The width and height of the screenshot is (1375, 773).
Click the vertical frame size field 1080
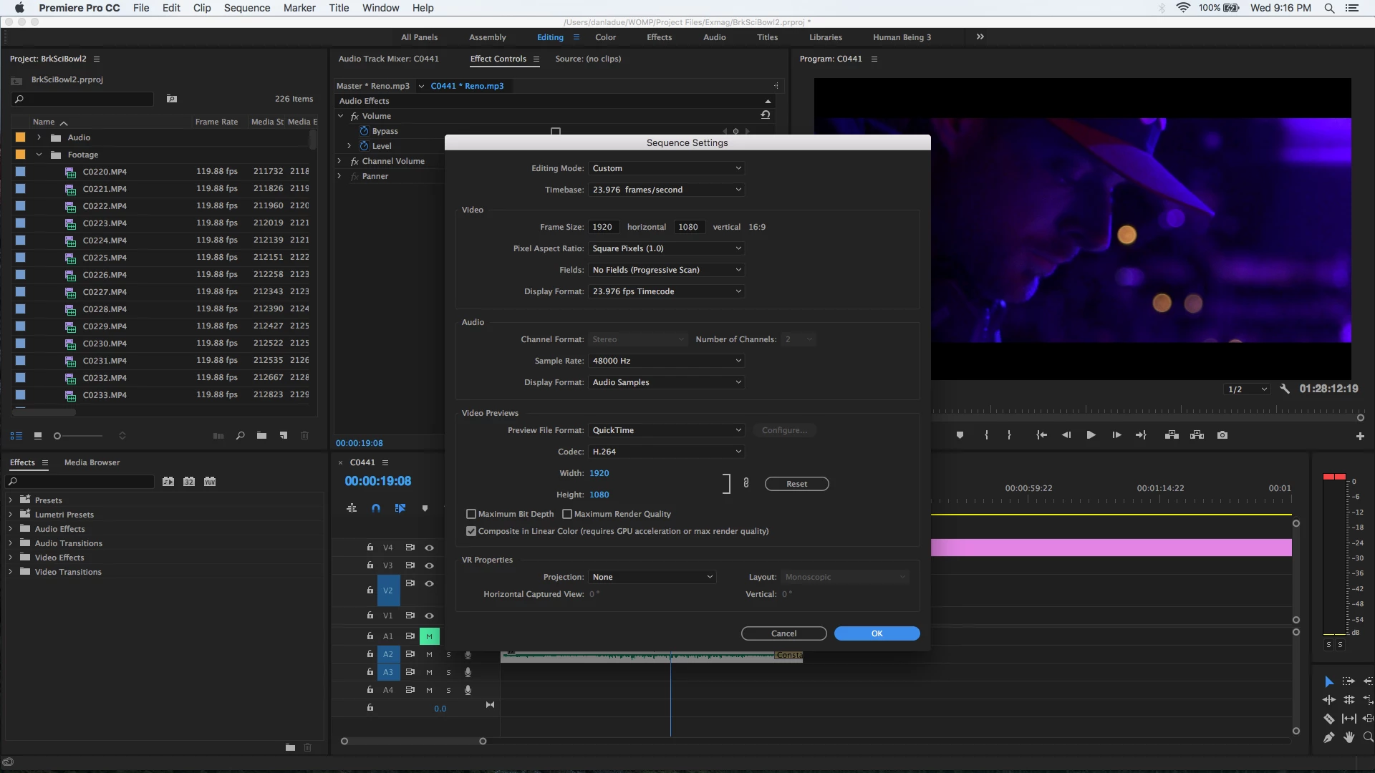[x=688, y=227]
